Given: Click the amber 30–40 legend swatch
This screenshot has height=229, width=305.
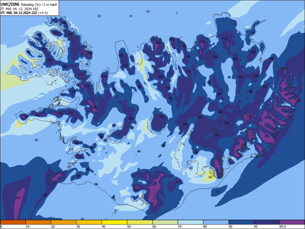Looking at the screenshot, I should tap(89, 222).
